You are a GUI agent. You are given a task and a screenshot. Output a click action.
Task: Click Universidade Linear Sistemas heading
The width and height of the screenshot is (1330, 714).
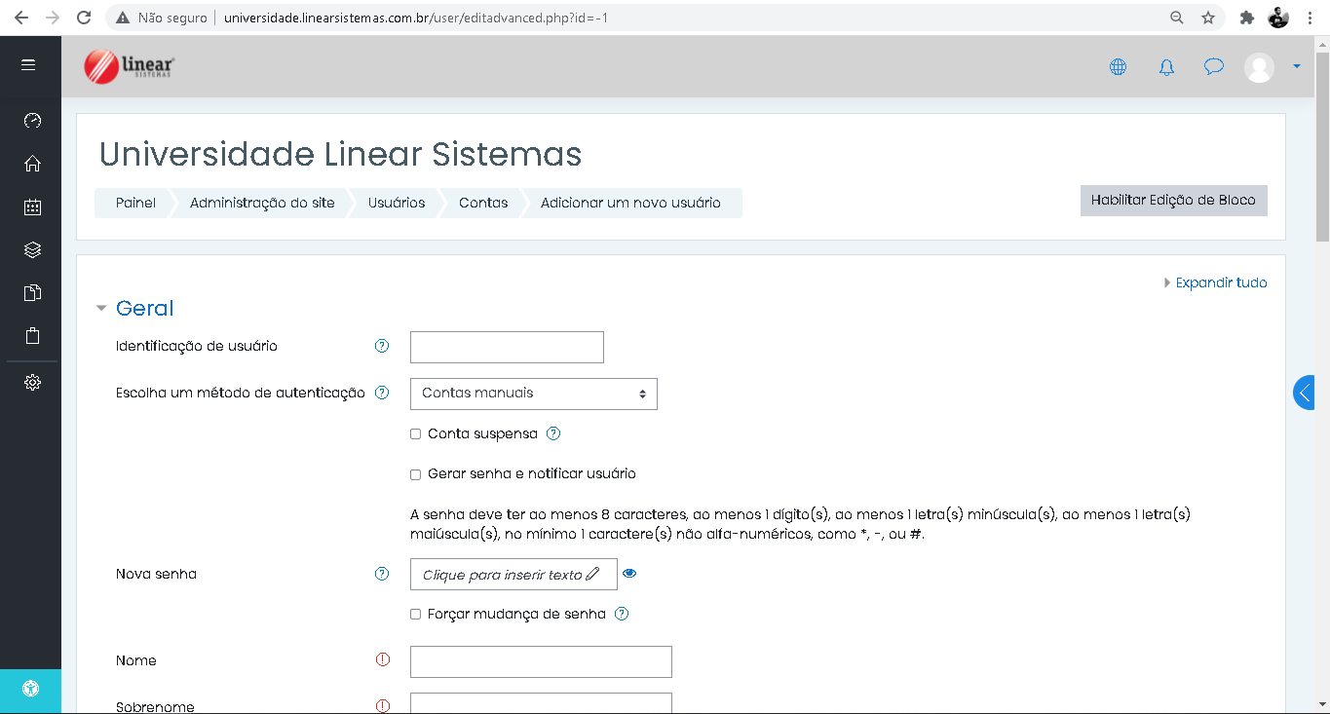(341, 154)
